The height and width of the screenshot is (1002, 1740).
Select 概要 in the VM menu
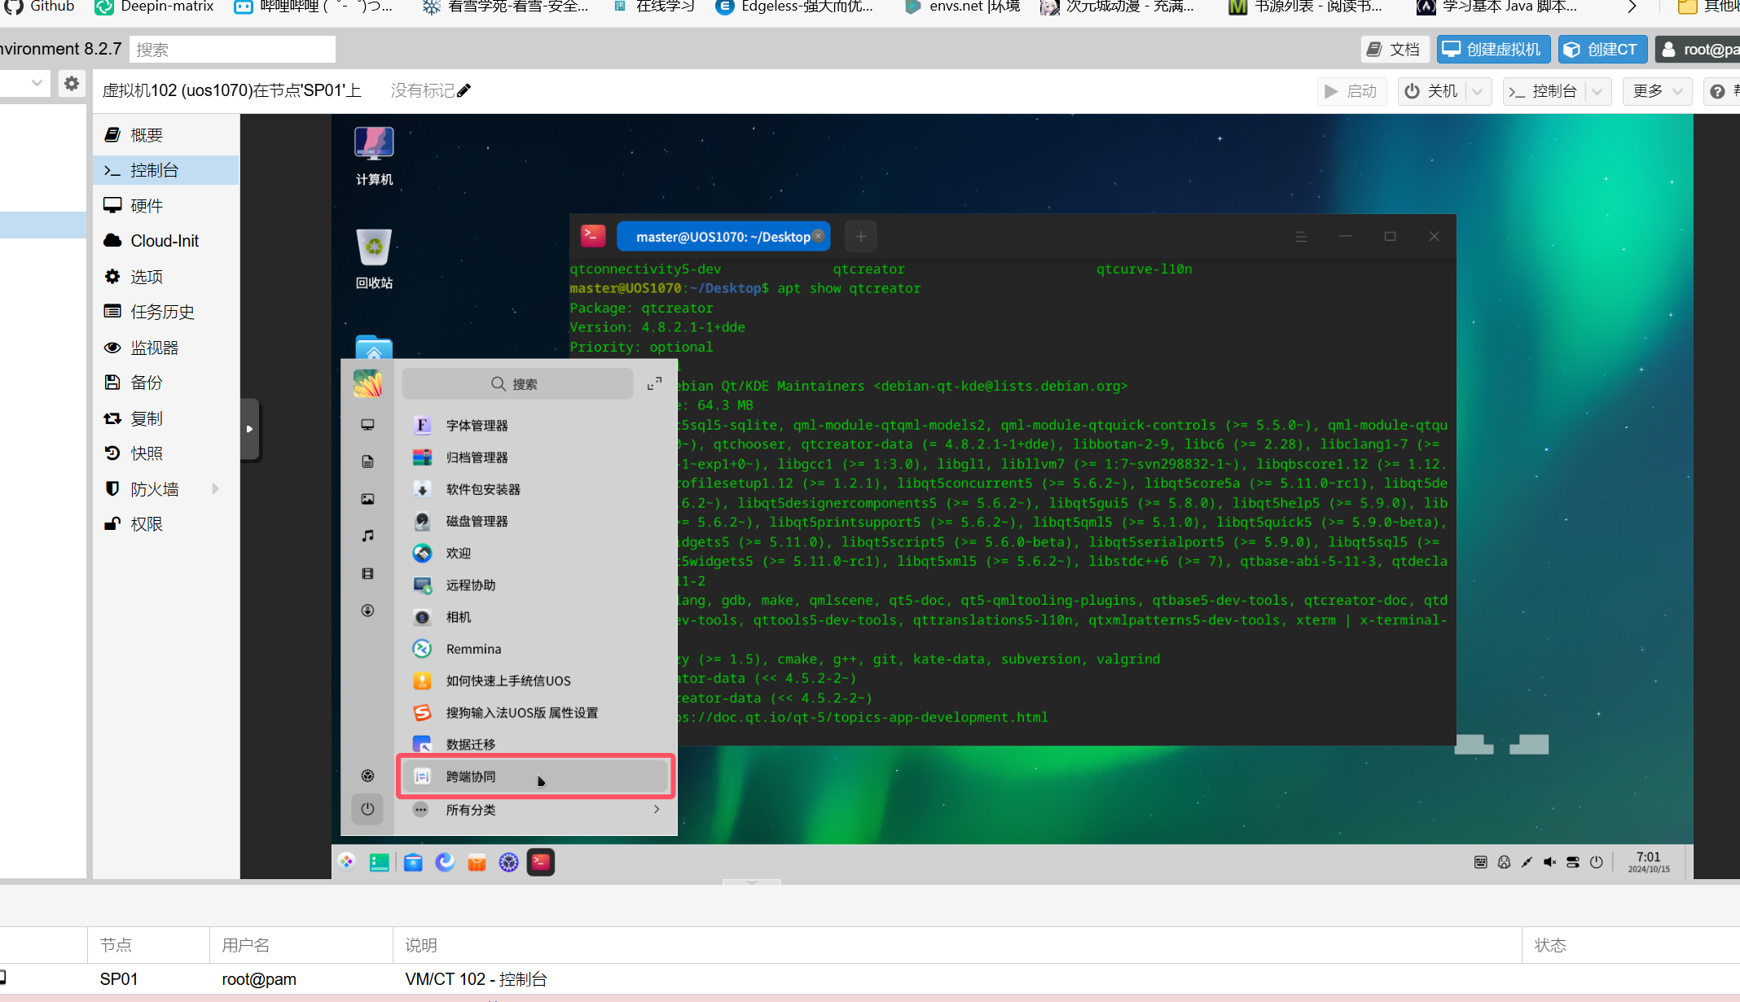tap(166, 135)
